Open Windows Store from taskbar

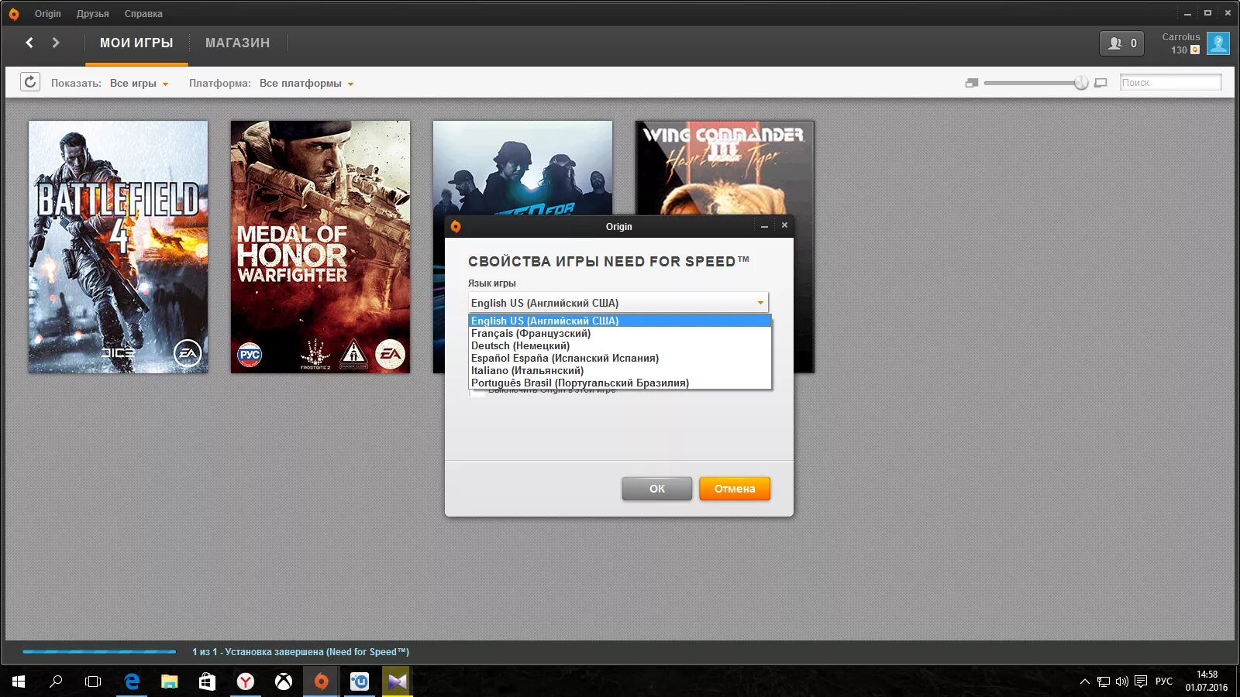[x=207, y=682]
